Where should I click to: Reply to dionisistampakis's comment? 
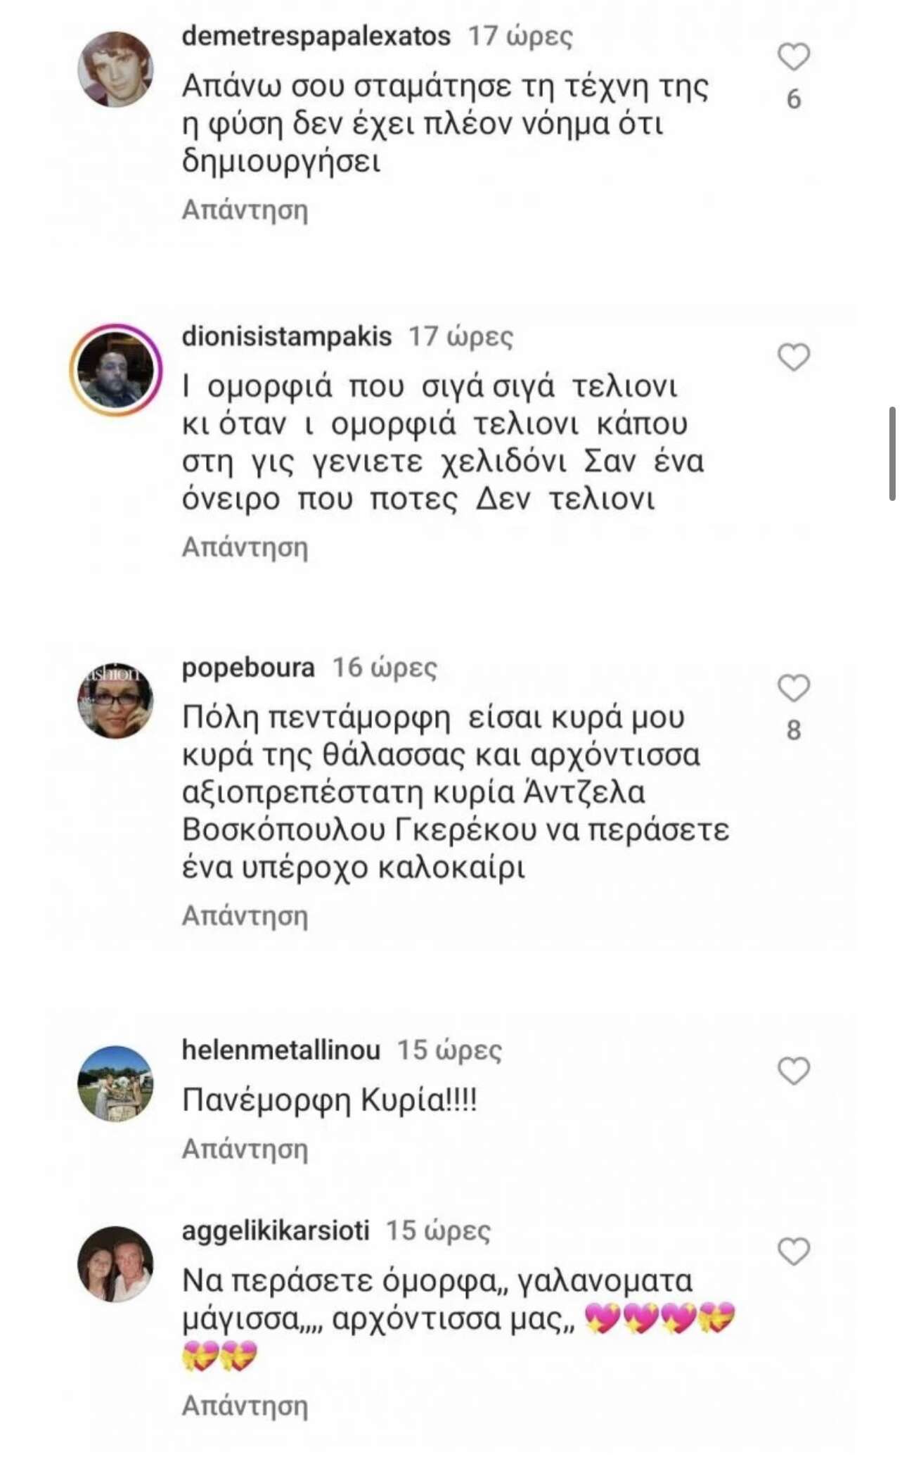click(245, 547)
